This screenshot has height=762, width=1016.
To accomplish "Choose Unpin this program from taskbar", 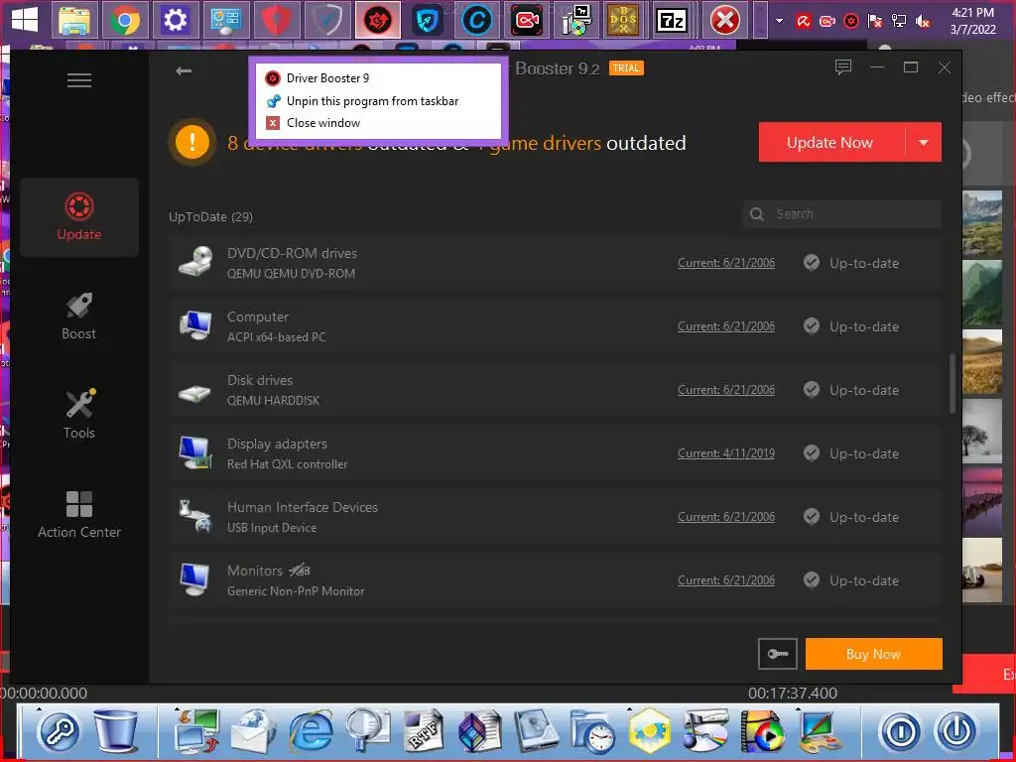I will [x=378, y=101].
